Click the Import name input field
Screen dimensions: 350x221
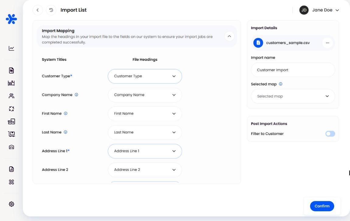[x=293, y=70]
